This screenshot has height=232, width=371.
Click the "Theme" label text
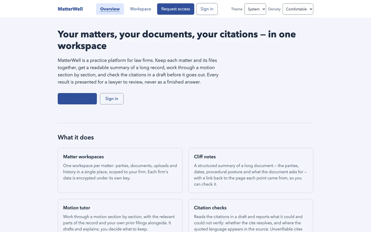click(237, 9)
